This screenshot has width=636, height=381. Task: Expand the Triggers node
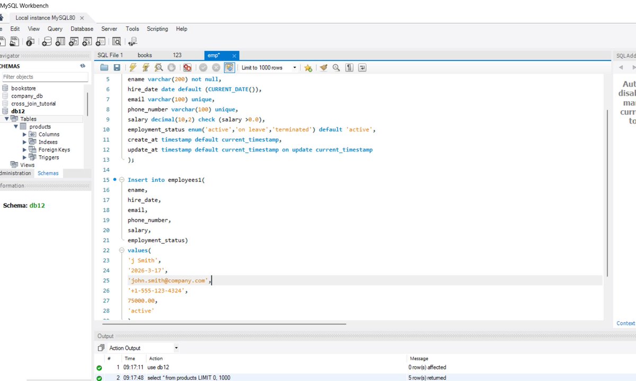(24, 157)
